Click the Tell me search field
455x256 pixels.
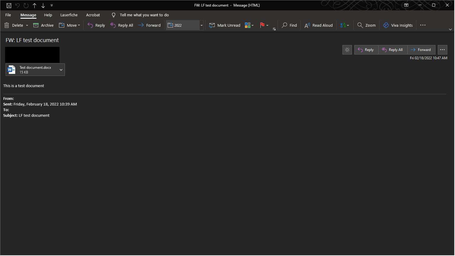pyautogui.click(x=144, y=15)
